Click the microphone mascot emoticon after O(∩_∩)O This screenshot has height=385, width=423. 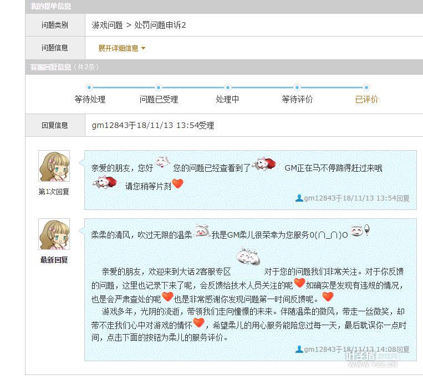pyautogui.click(x=360, y=230)
